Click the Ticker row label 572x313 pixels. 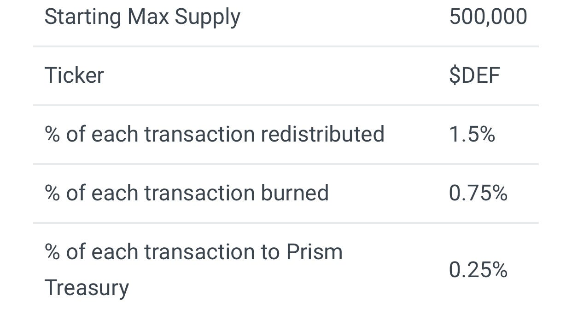(x=74, y=75)
